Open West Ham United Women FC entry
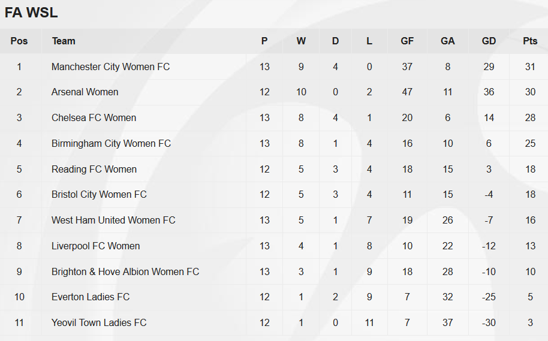548x341 pixels. coord(113,220)
